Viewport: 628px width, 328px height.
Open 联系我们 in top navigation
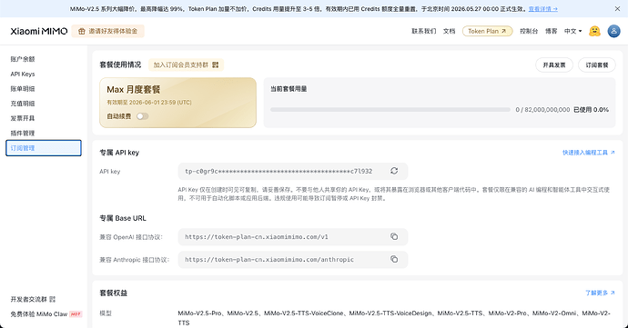pyautogui.click(x=424, y=31)
